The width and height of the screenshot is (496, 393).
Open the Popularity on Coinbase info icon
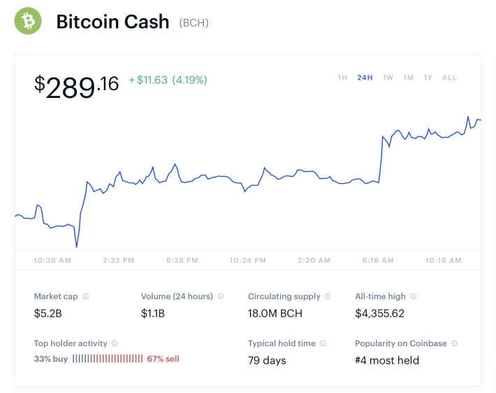(454, 343)
